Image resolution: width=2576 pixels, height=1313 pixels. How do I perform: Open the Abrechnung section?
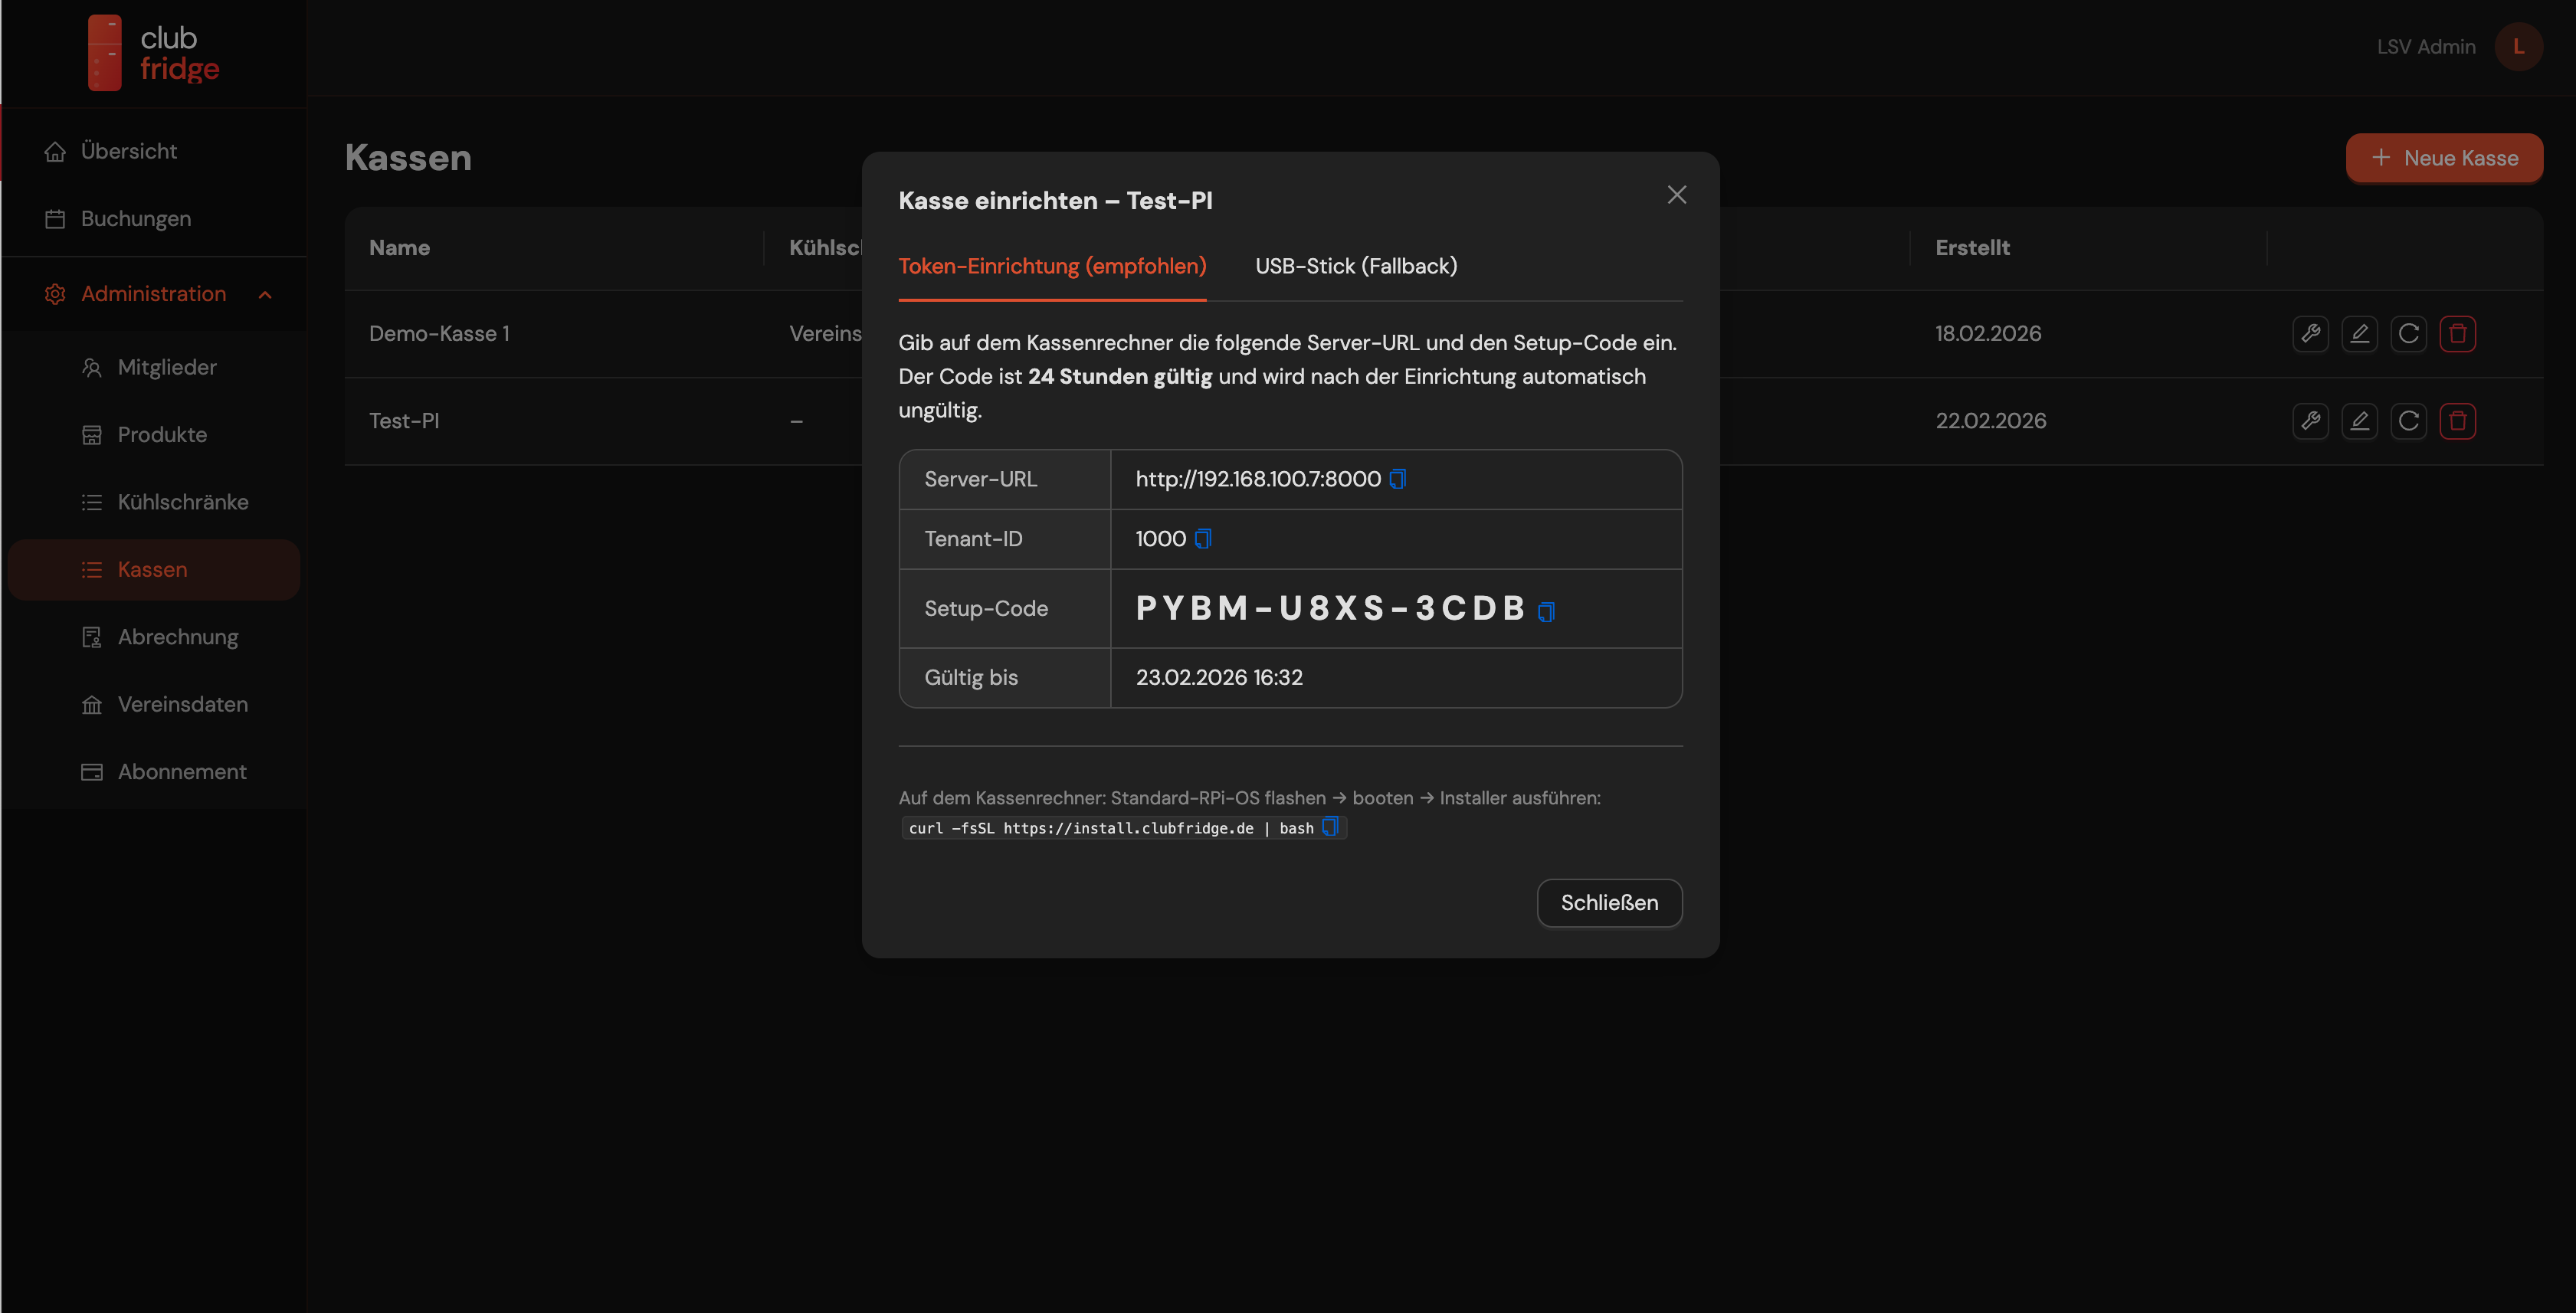pos(177,637)
